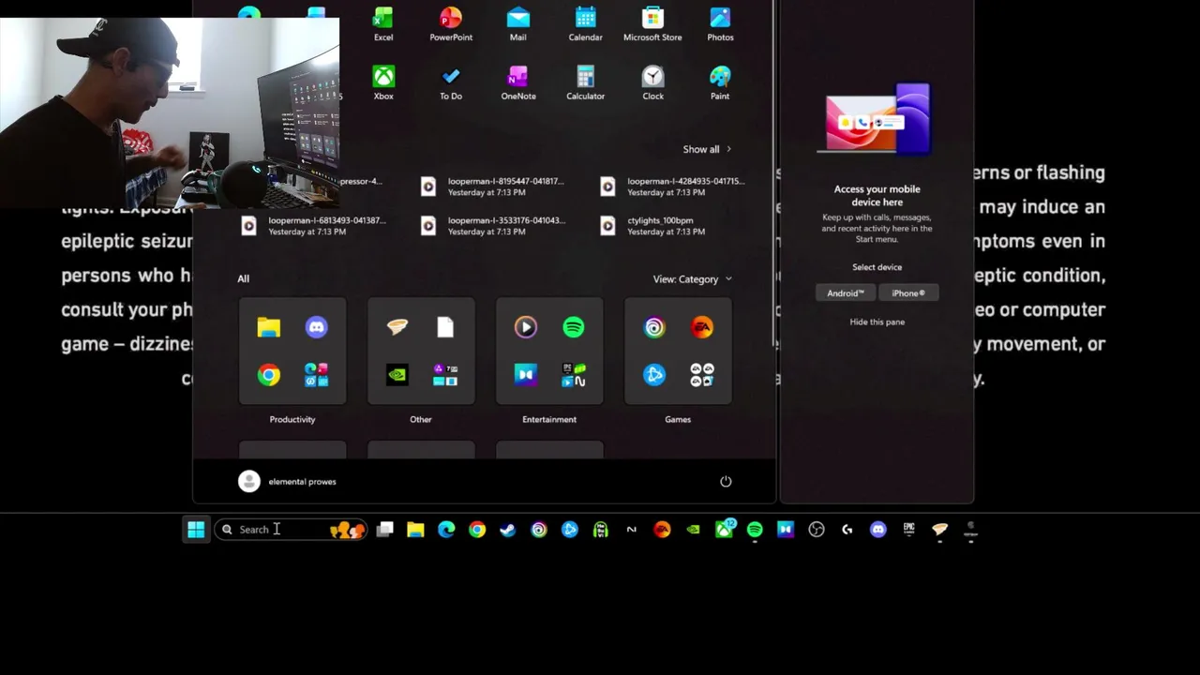Launch Paint

[720, 83]
